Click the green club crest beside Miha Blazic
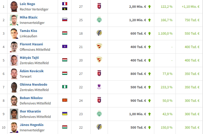 click(99, 20)
